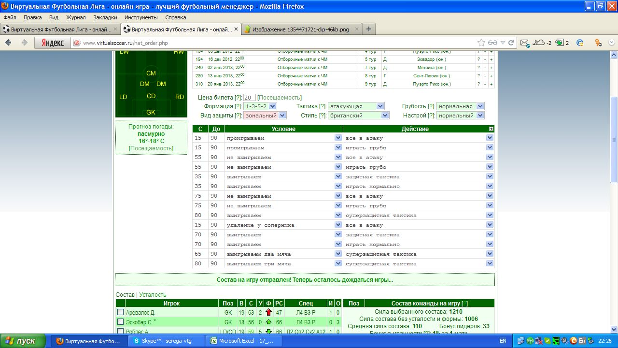Click the vertical page scrollbar thumb
Screen dimensions: 618x348
tap(614, 140)
